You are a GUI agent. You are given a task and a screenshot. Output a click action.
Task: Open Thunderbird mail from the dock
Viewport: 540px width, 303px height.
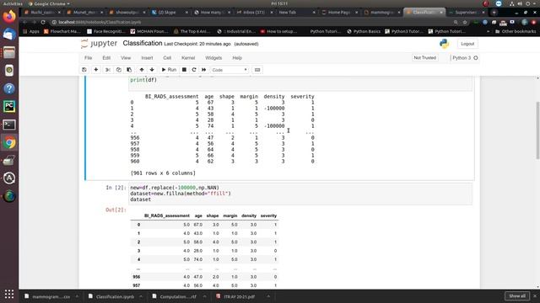point(9,35)
